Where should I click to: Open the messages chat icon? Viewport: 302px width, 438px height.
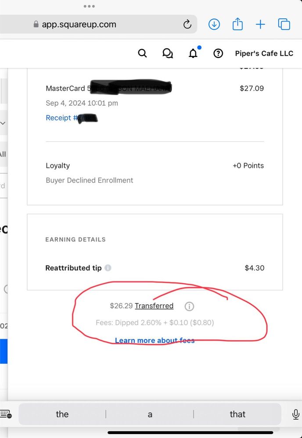pos(168,53)
